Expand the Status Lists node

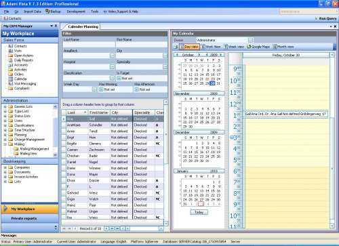(x=5, y=116)
